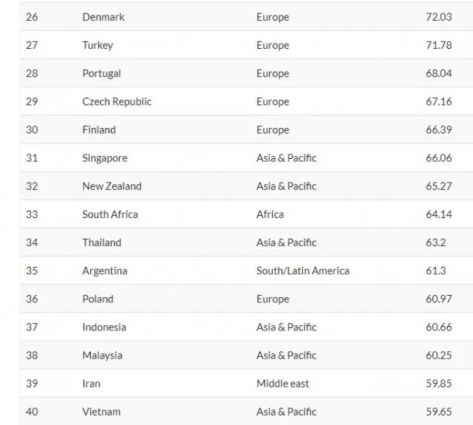The height and width of the screenshot is (425, 473).
Task: Click the South Africa cell
Action: (110, 214)
